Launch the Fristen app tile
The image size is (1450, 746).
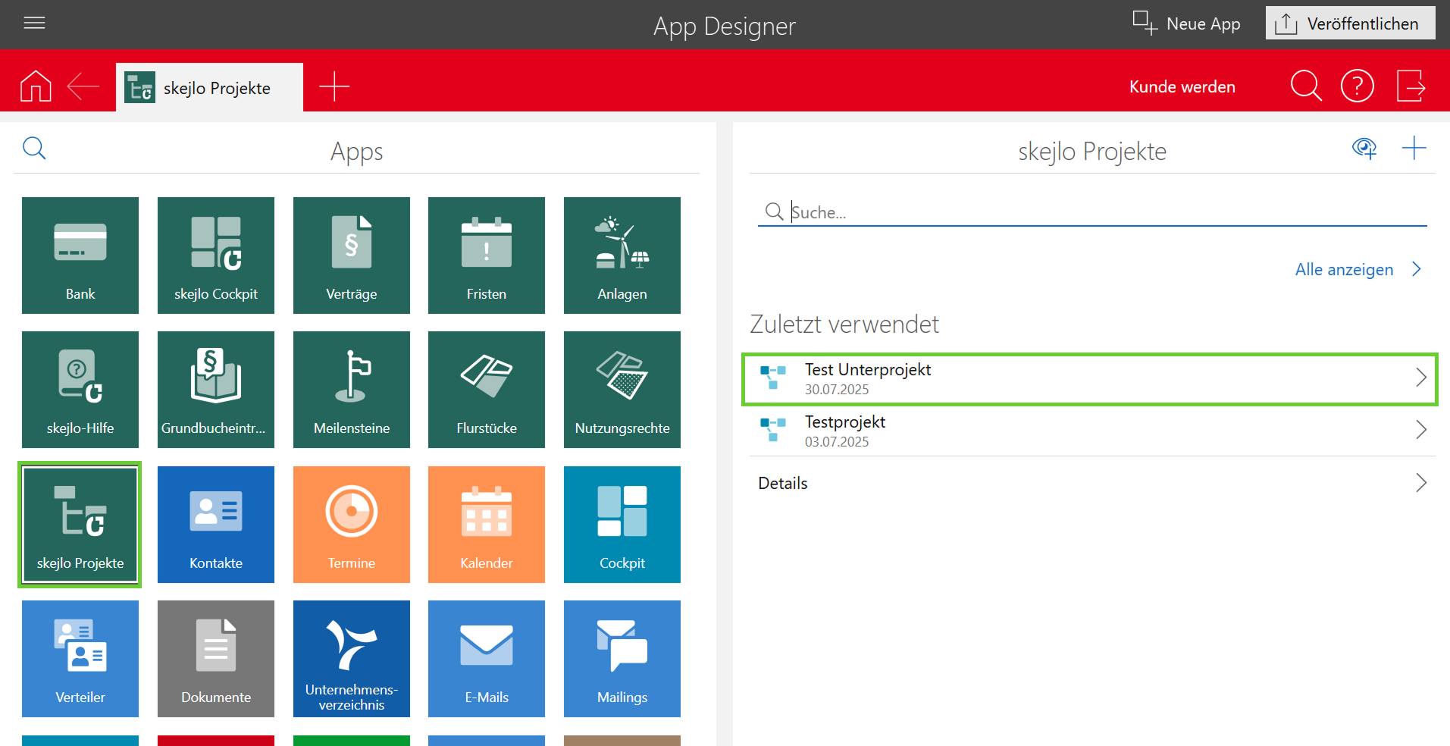pos(486,255)
